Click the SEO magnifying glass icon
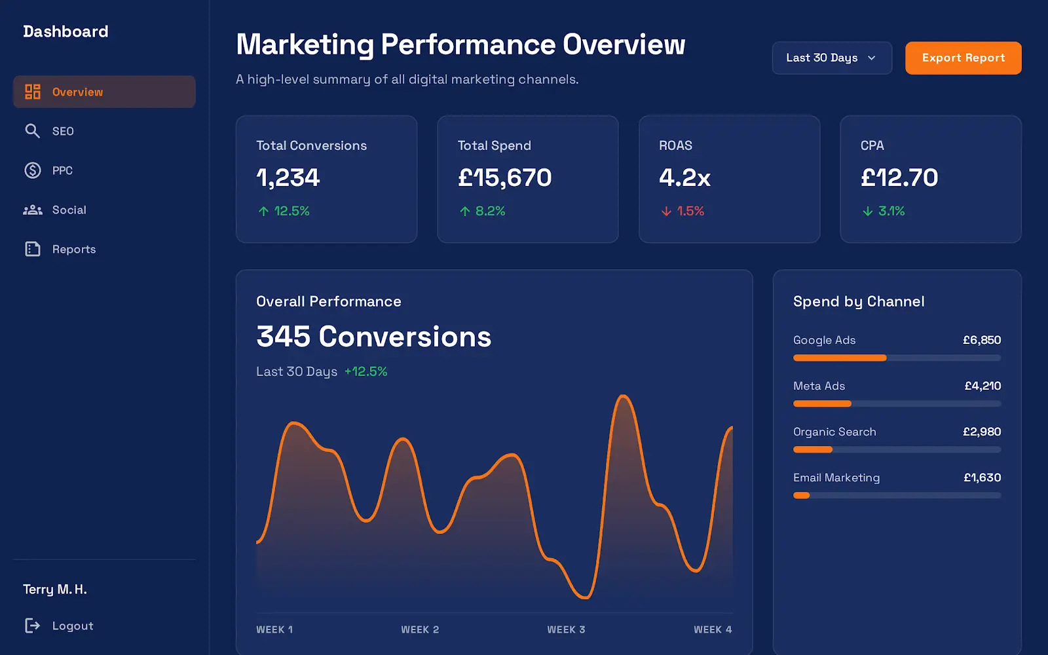The width and height of the screenshot is (1048, 655). click(x=33, y=131)
